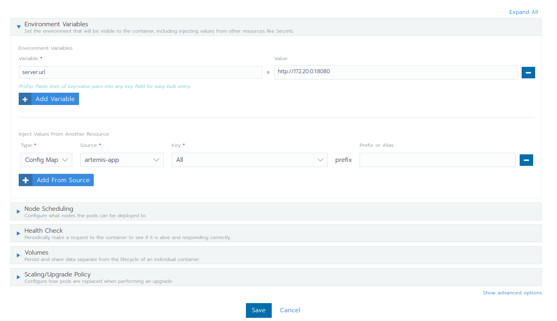Select the Value field containing http://172.20.0.1:8080
The image size is (557, 321).
tap(395, 72)
